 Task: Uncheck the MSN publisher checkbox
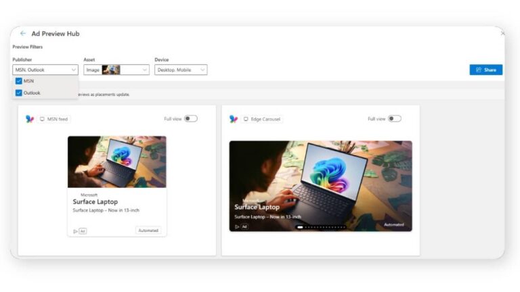(x=18, y=81)
